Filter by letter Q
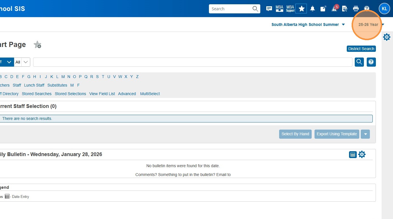This screenshot has height=219, width=393. [x=86, y=77]
